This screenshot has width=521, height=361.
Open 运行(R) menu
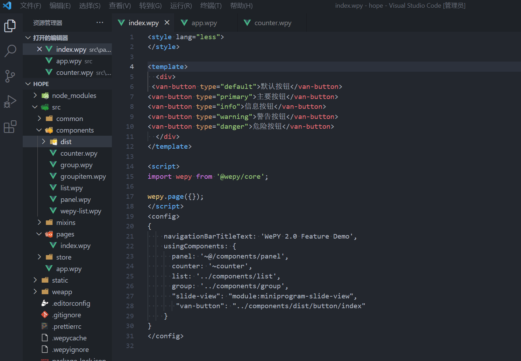(x=181, y=6)
